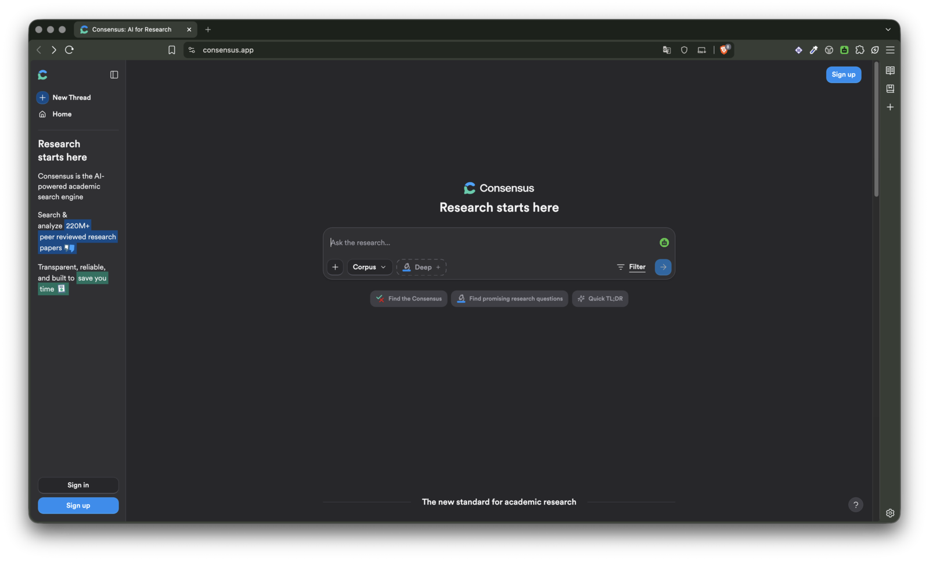
Task: Toggle Deep search mode
Action: pyautogui.click(x=422, y=267)
